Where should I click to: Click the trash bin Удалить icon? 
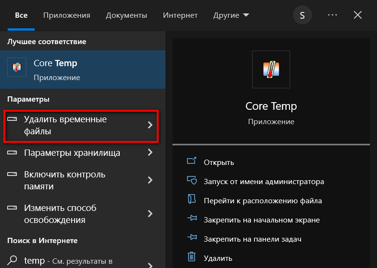pyautogui.click(x=191, y=256)
